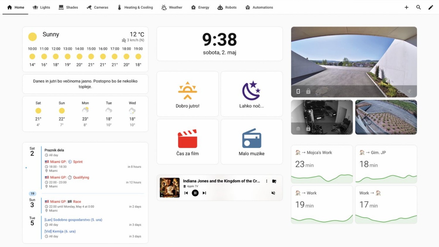The height and width of the screenshot is (247, 439).
Task: Click the Wed rainy forecast icon
Action: click(x=132, y=110)
